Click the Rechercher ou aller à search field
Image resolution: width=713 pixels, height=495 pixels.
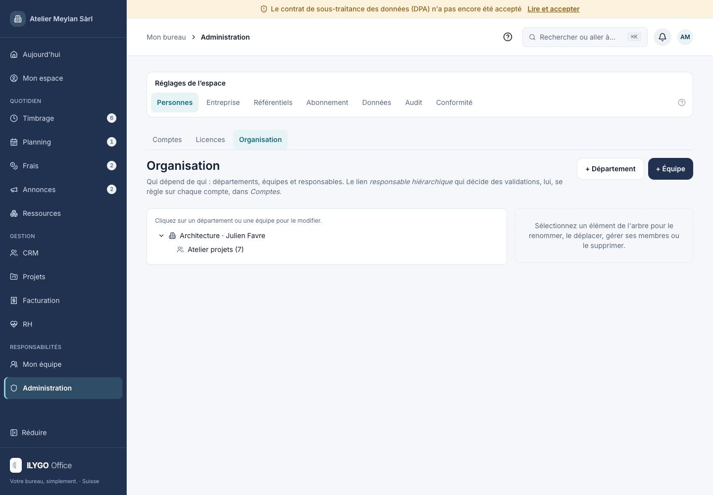click(585, 37)
